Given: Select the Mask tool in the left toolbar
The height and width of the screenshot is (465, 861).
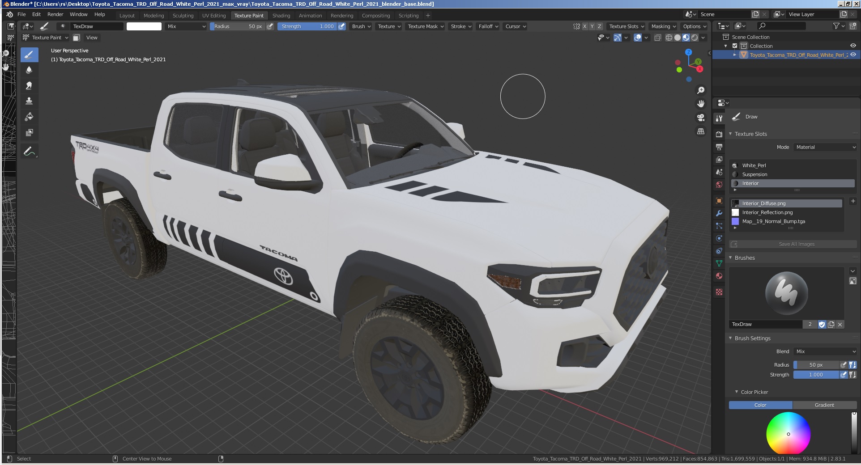Looking at the screenshot, I should click(x=29, y=132).
